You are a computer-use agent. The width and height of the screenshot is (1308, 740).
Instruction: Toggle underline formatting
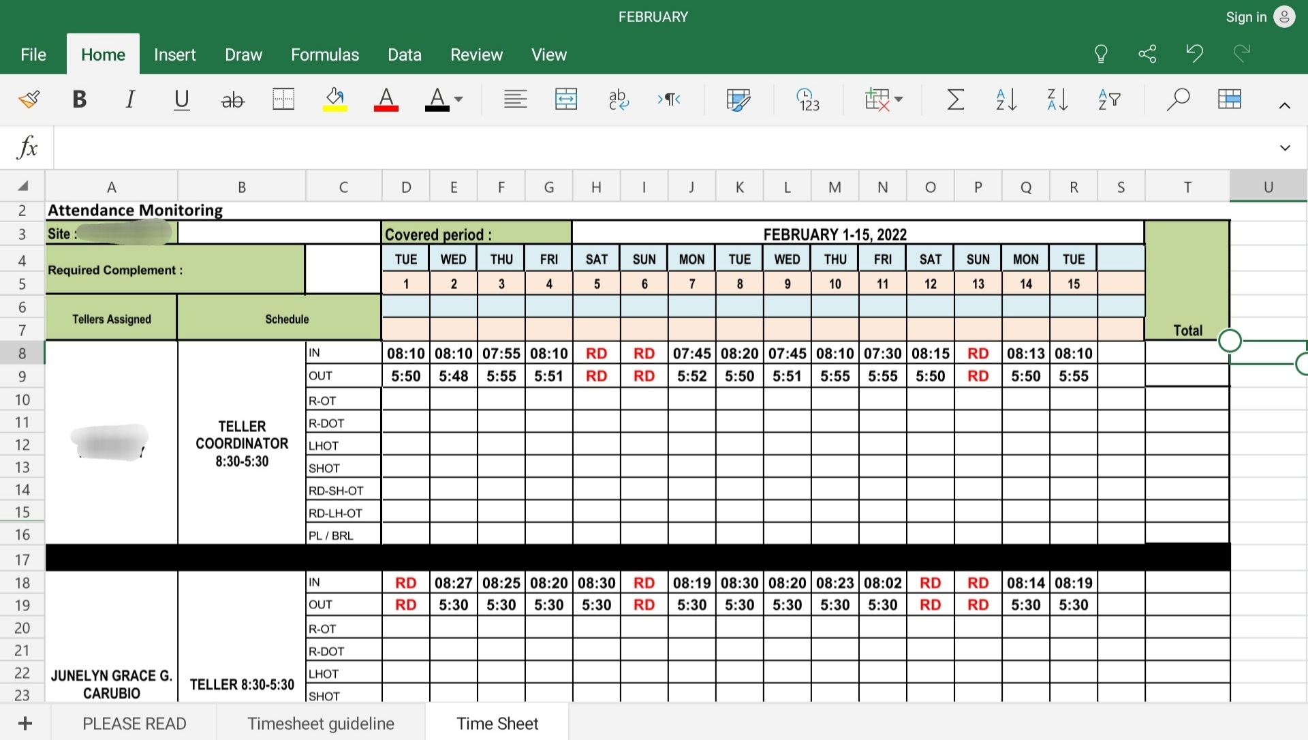click(181, 99)
